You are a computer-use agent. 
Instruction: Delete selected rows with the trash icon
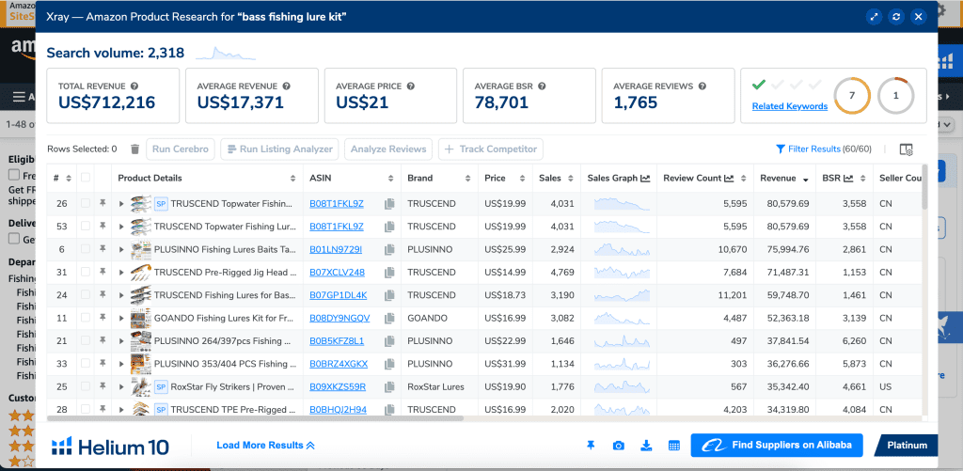[135, 149]
